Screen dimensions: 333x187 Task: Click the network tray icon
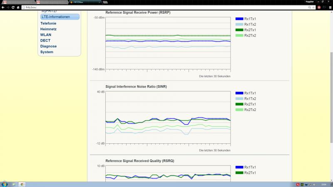click(x=310, y=185)
